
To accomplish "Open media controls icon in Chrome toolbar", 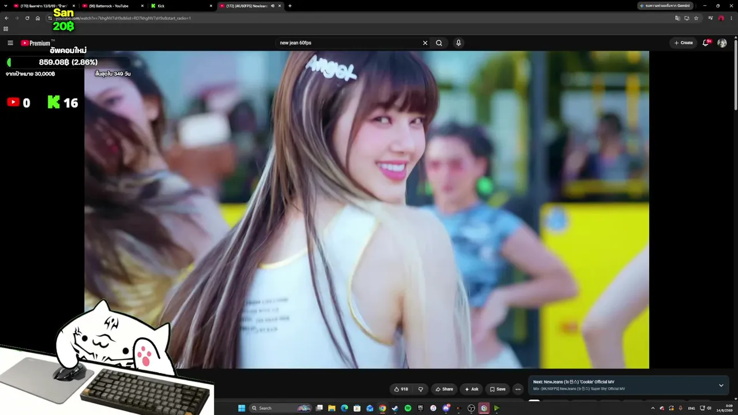I will 711,18.
